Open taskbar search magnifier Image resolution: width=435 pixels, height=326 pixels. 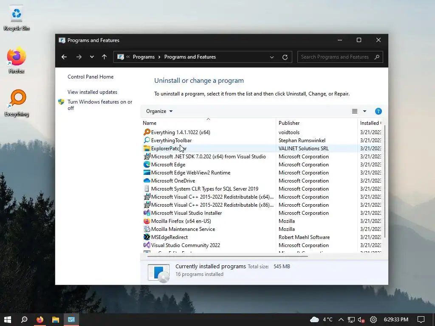pos(24,320)
